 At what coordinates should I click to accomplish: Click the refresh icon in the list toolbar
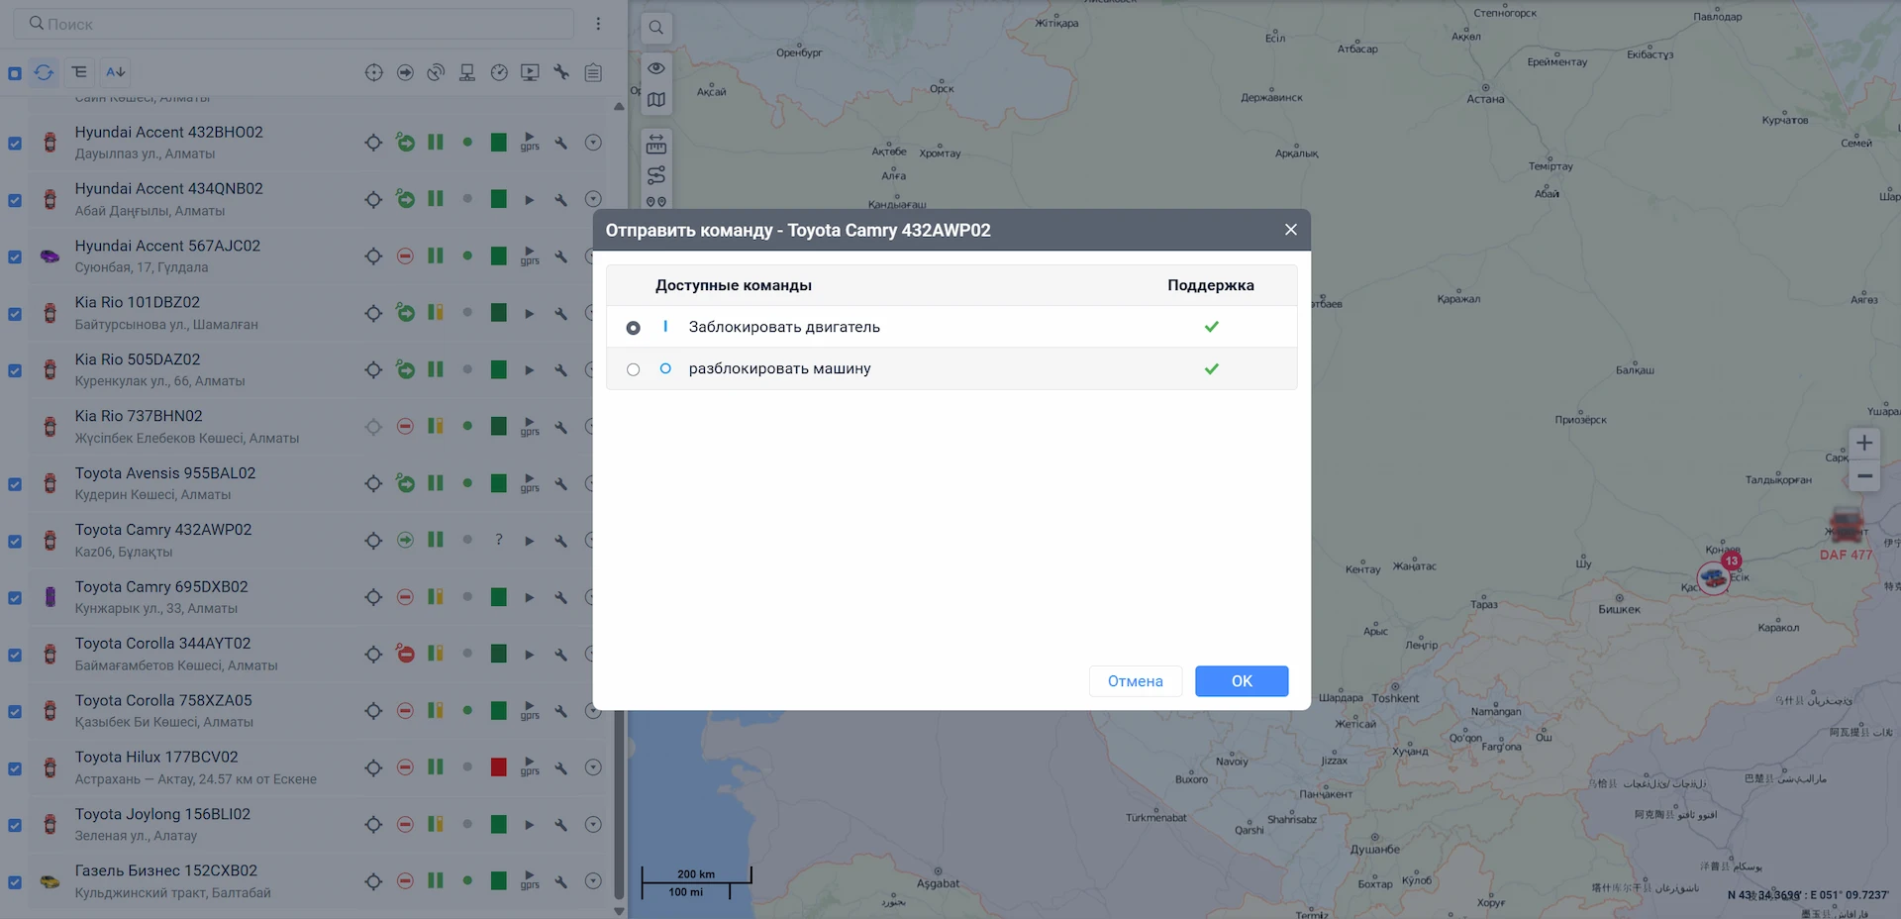(45, 72)
